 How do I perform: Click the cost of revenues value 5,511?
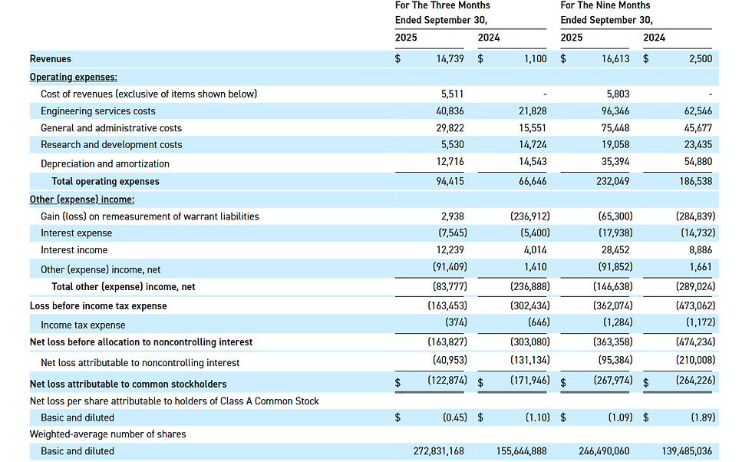452,94
